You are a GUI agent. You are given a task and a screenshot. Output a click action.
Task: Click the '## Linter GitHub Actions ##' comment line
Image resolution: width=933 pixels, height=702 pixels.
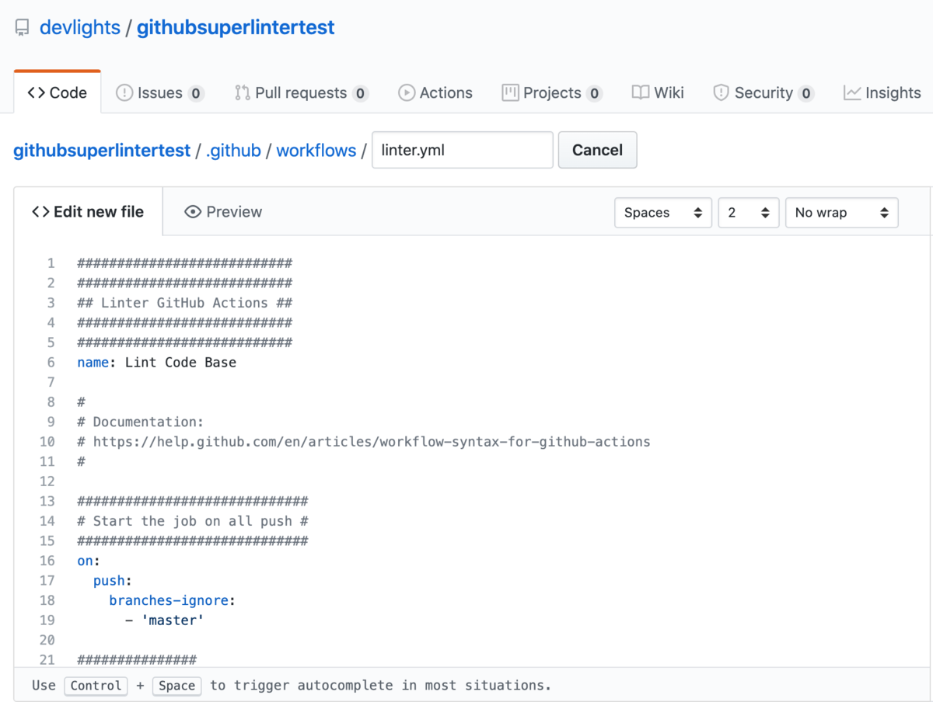[x=185, y=303]
